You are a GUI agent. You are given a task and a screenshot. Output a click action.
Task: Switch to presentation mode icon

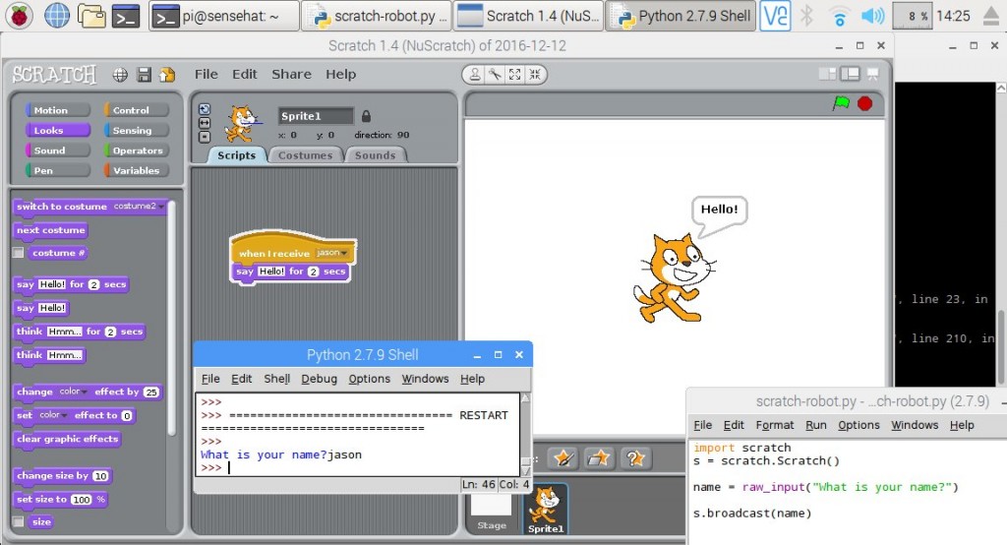click(871, 75)
